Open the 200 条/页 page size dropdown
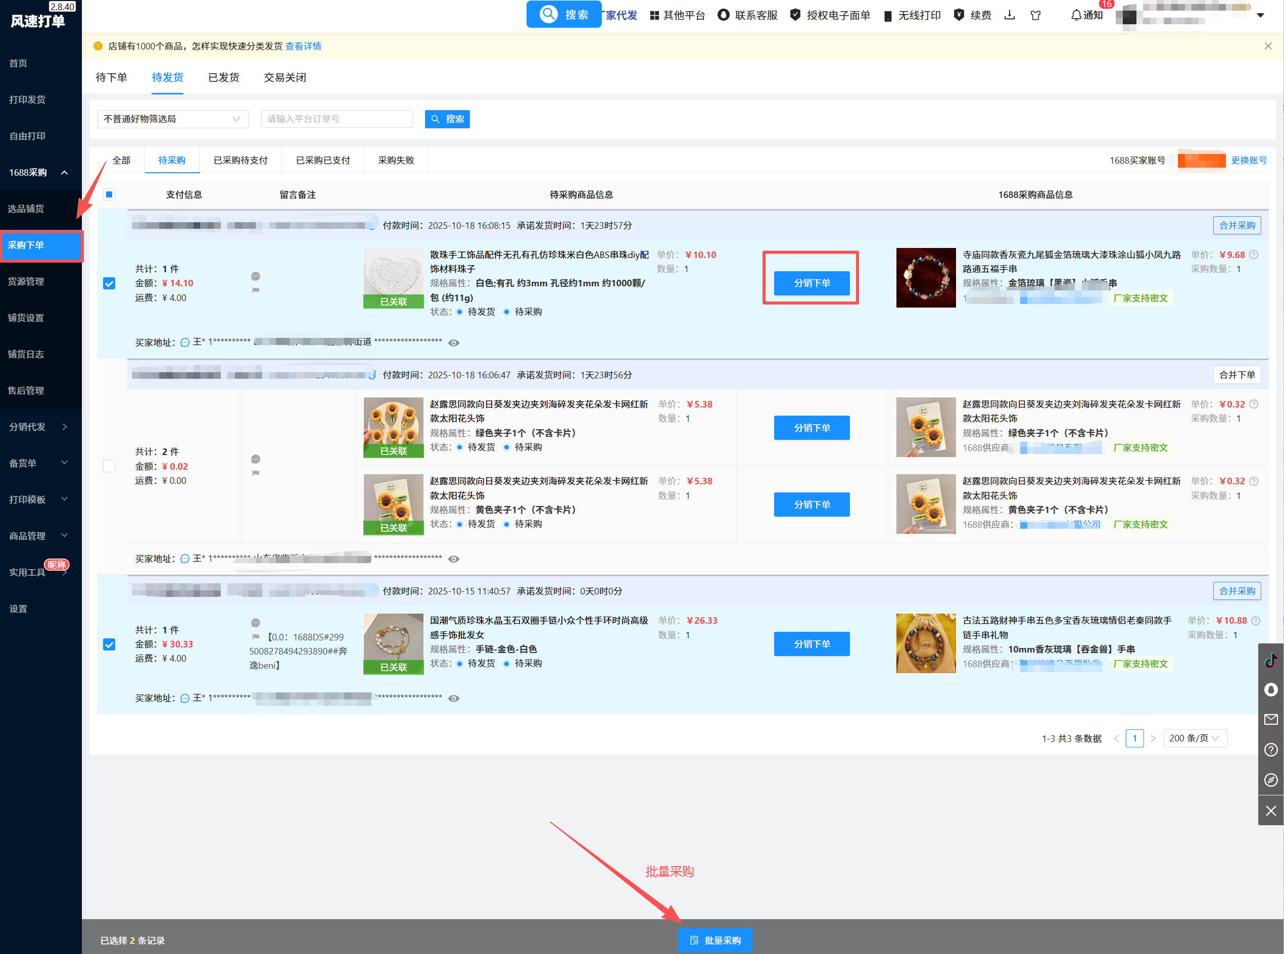This screenshot has height=954, width=1284. 1195,738
